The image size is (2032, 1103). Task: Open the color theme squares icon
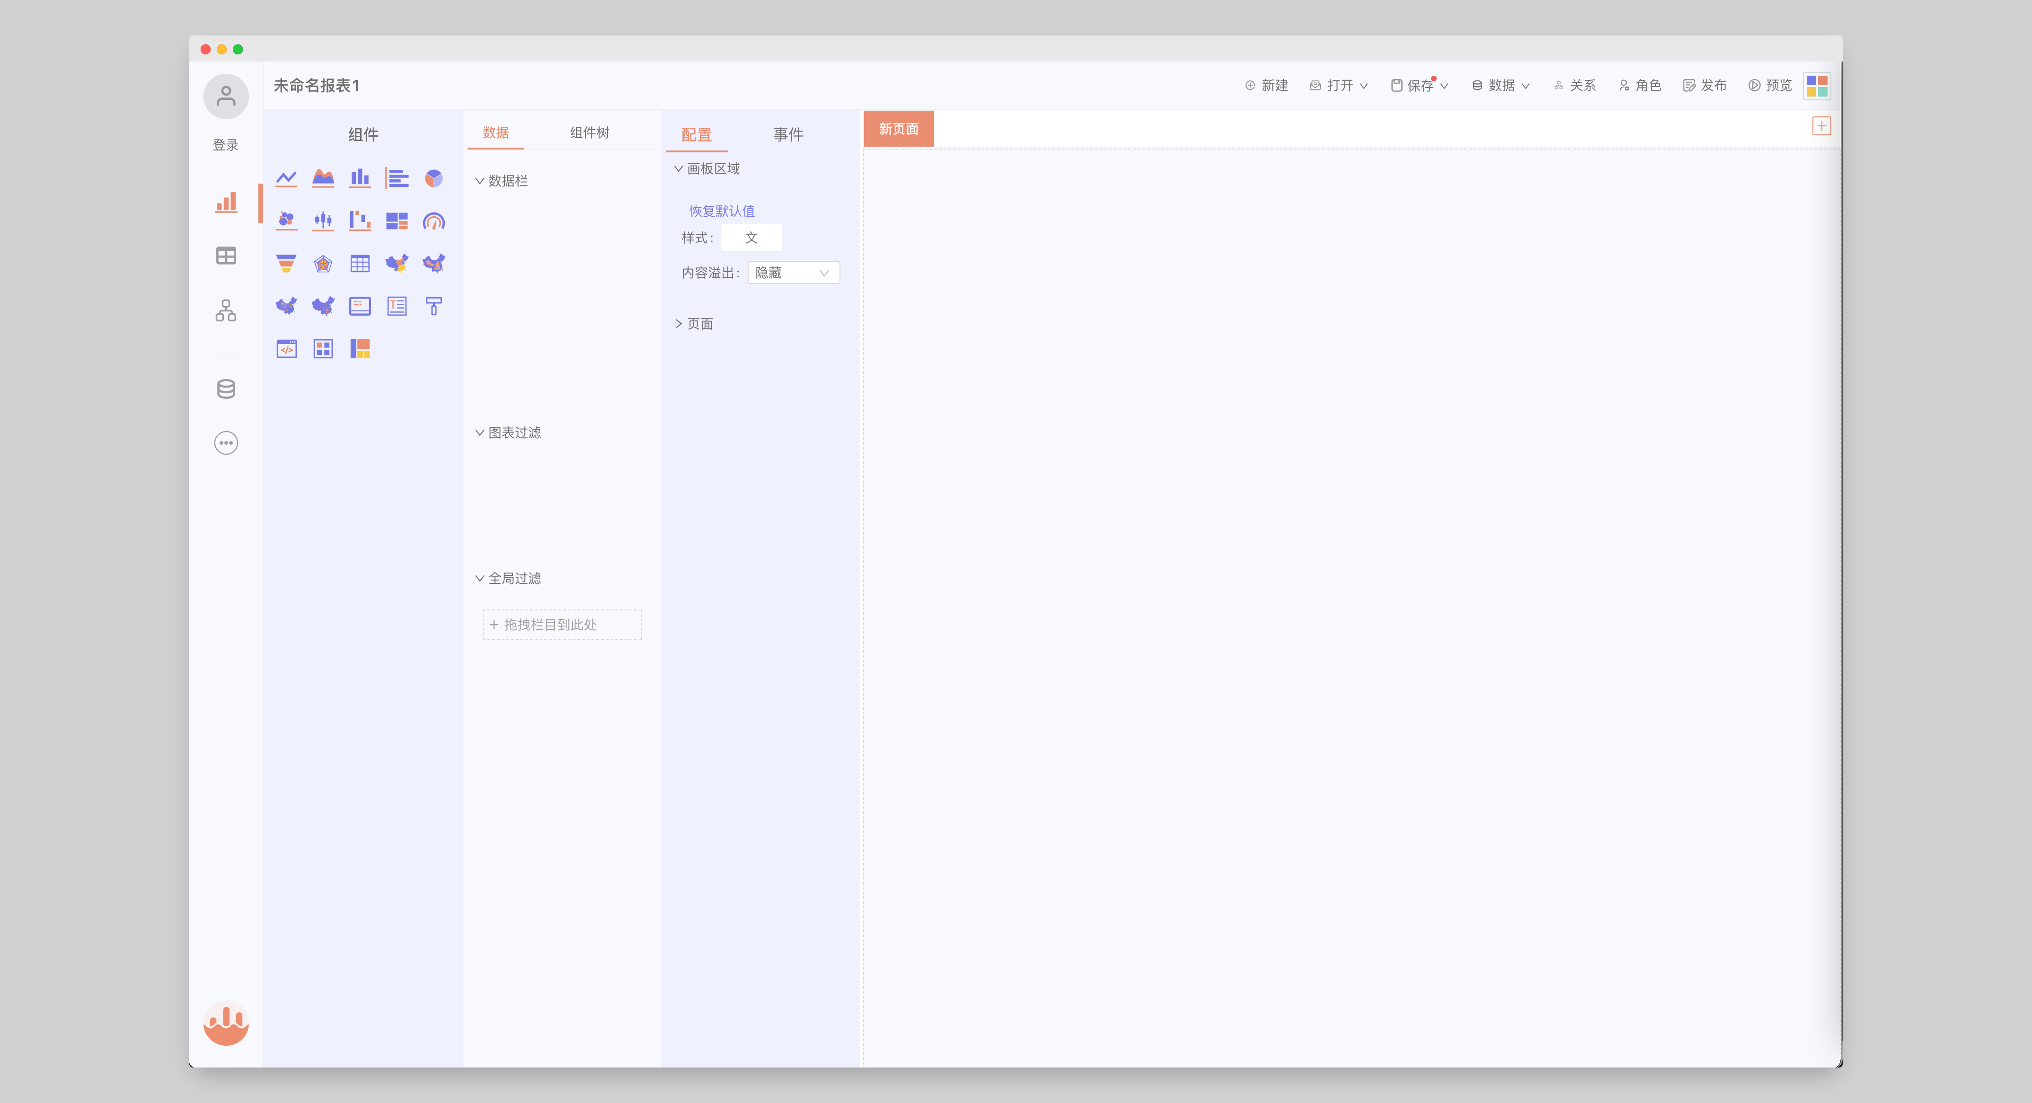click(1817, 85)
